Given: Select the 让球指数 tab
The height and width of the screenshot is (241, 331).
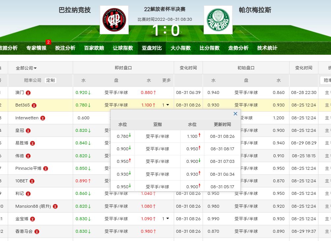Looking at the screenshot, I should coord(123,48).
